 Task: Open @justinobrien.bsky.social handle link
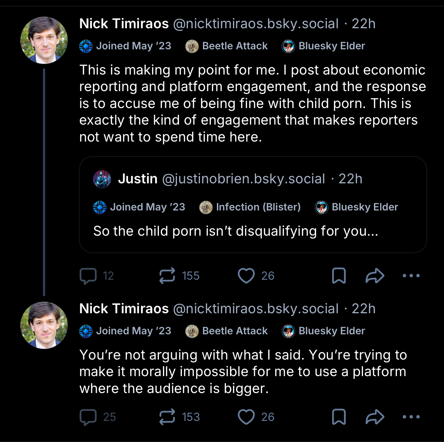click(x=243, y=179)
